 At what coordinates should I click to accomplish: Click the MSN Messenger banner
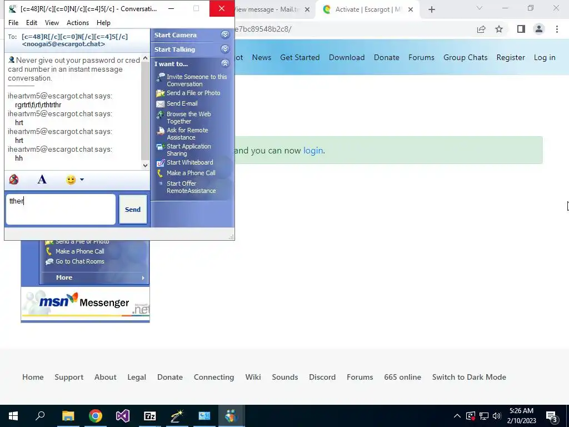click(x=85, y=303)
